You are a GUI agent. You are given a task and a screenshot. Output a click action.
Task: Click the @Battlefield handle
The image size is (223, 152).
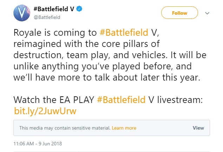coord(47,17)
